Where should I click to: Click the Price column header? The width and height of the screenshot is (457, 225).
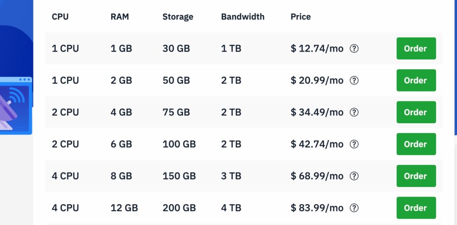(300, 17)
